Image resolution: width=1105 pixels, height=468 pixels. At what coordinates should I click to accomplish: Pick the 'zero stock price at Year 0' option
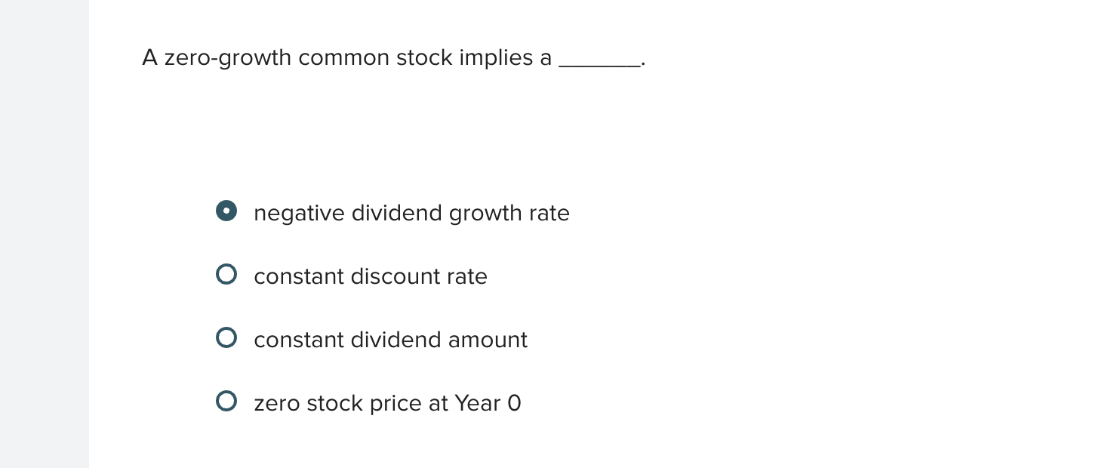click(226, 400)
